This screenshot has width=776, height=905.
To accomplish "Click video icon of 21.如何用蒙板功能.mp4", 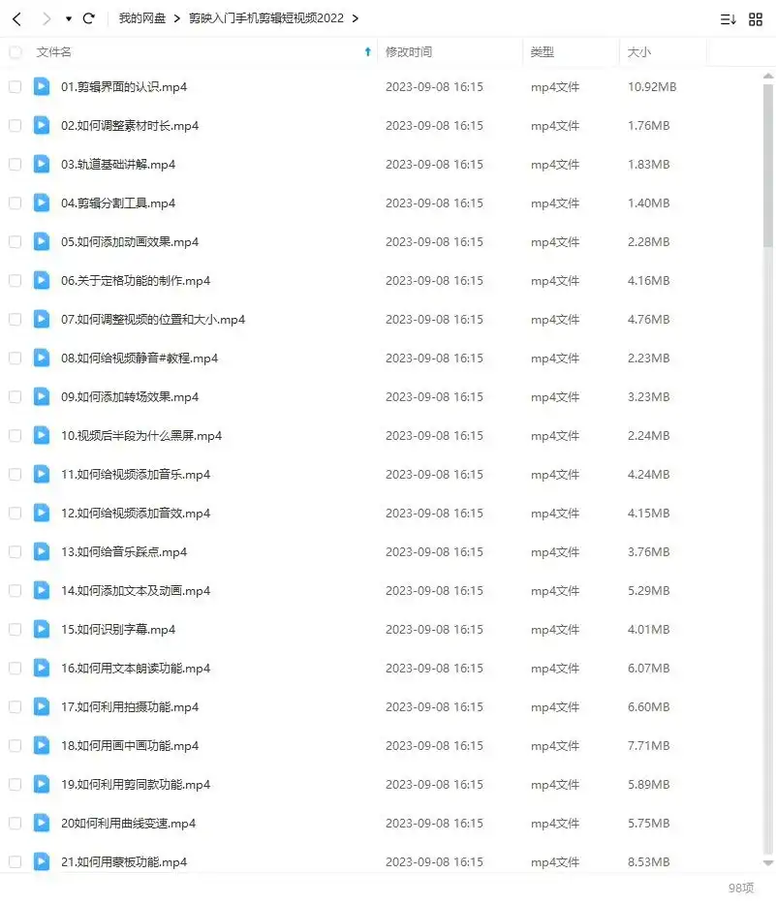I will coord(42,861).
